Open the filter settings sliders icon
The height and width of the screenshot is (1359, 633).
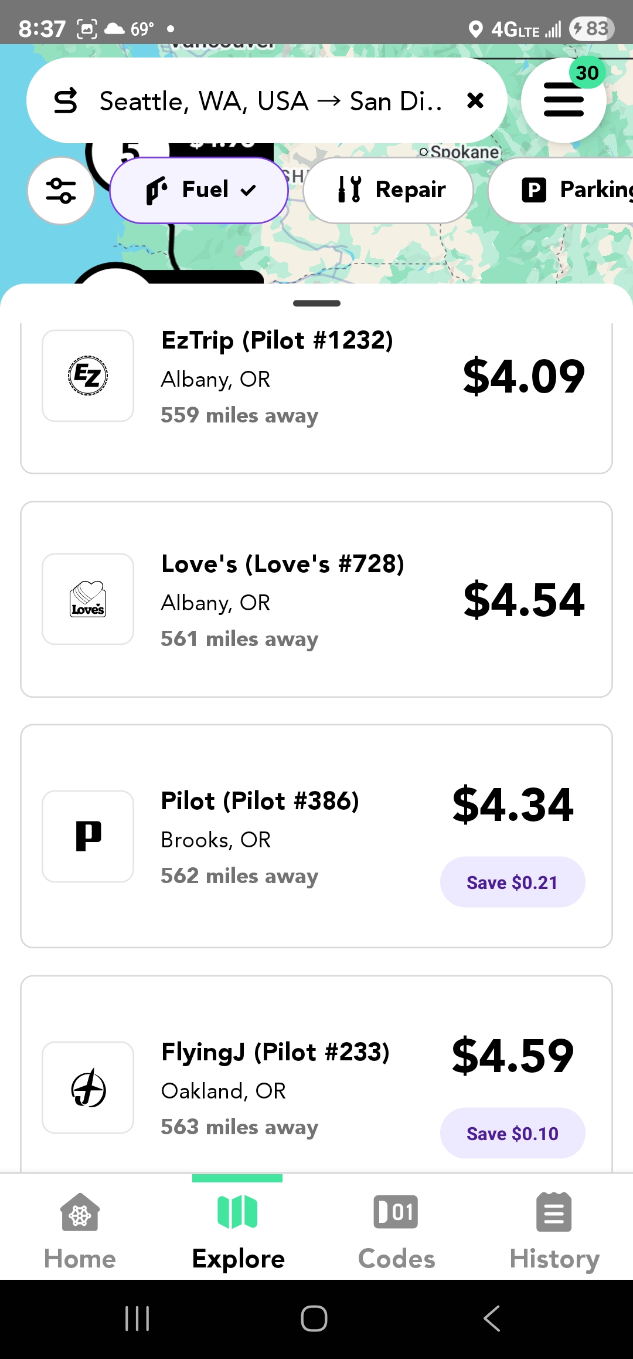tap(61, 191)
